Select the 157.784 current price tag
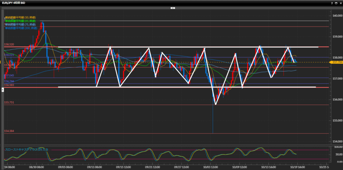This screenshot has width=343, height=170. pos(336,62)
